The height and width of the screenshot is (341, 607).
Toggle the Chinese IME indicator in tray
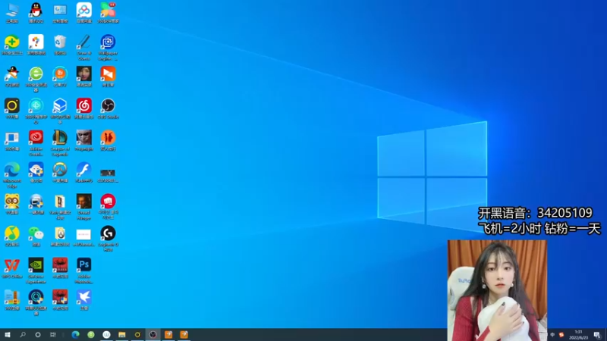(552, 335)
